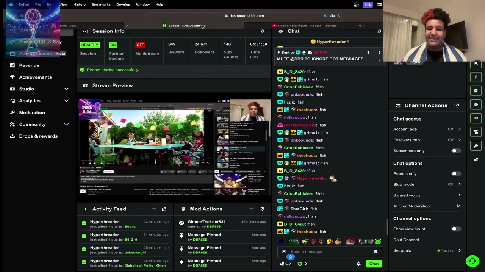Click the chat bubble sidebar icon
The width and height of the screenshot is (485, 272).
[x=476, y=104]
